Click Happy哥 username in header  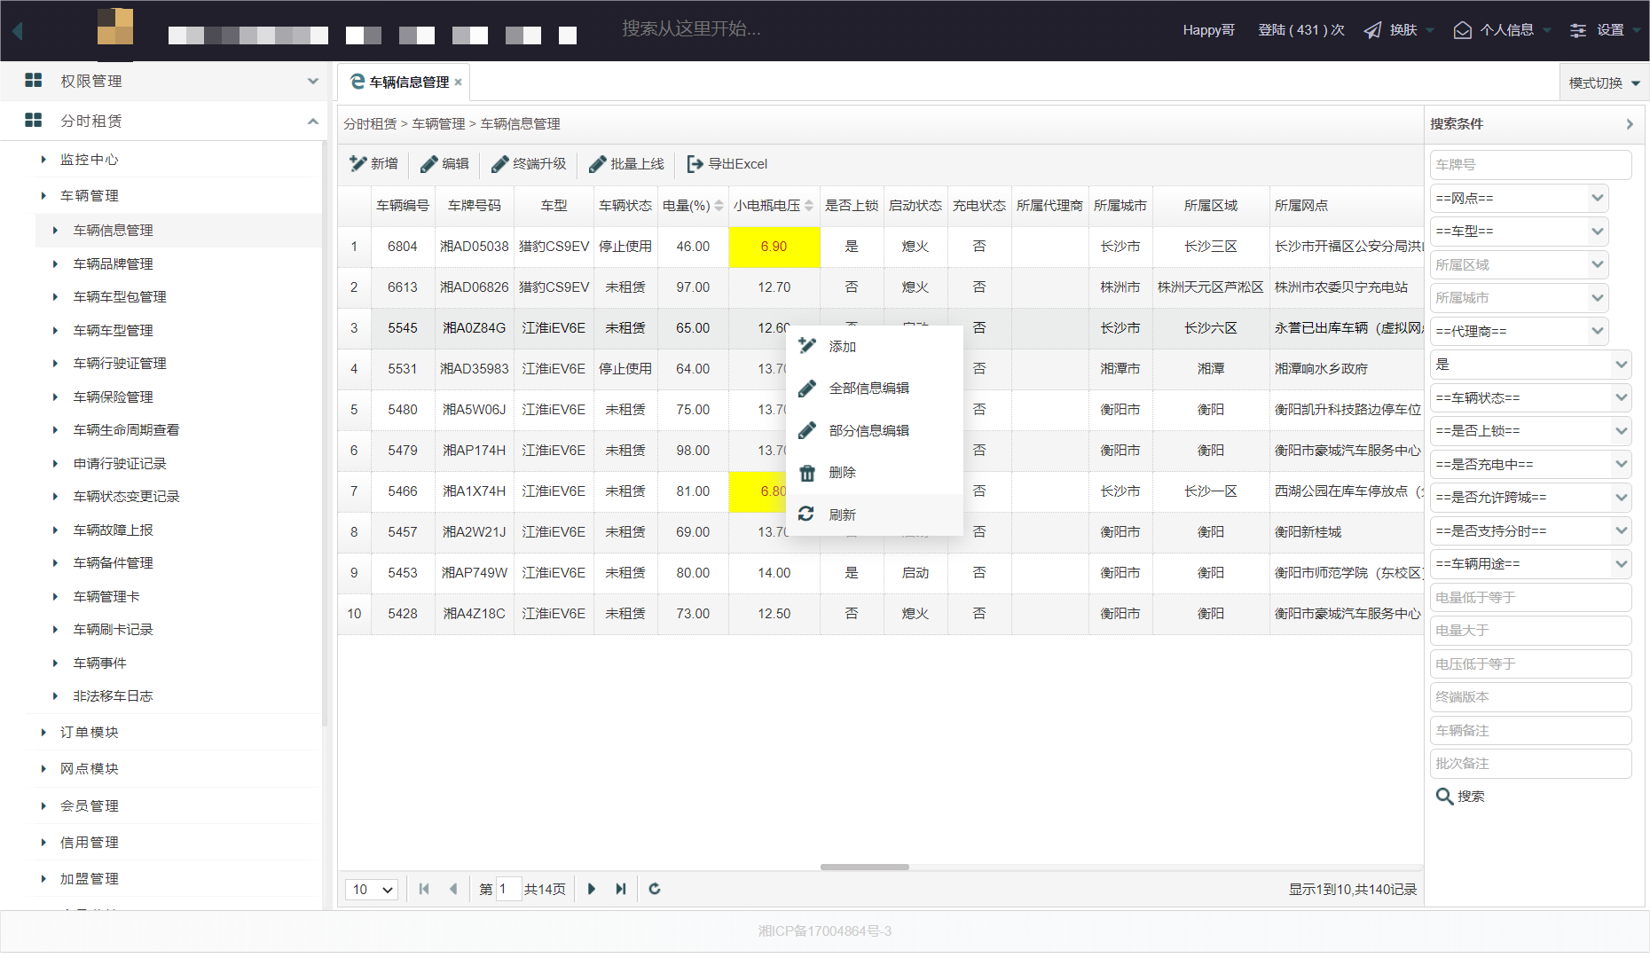[x=1209, y=30]
